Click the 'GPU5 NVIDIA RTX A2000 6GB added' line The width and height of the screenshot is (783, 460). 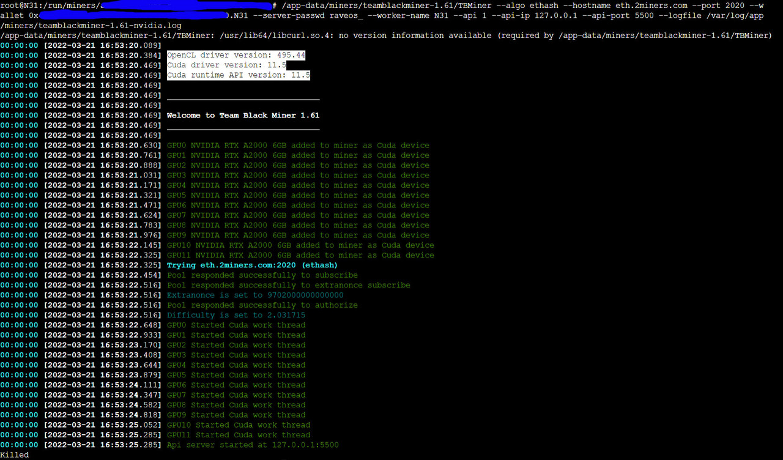pyautogui.click(x=298, y=195)
